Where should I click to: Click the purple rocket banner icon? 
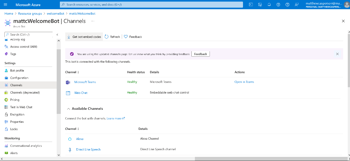pos(72,54)
